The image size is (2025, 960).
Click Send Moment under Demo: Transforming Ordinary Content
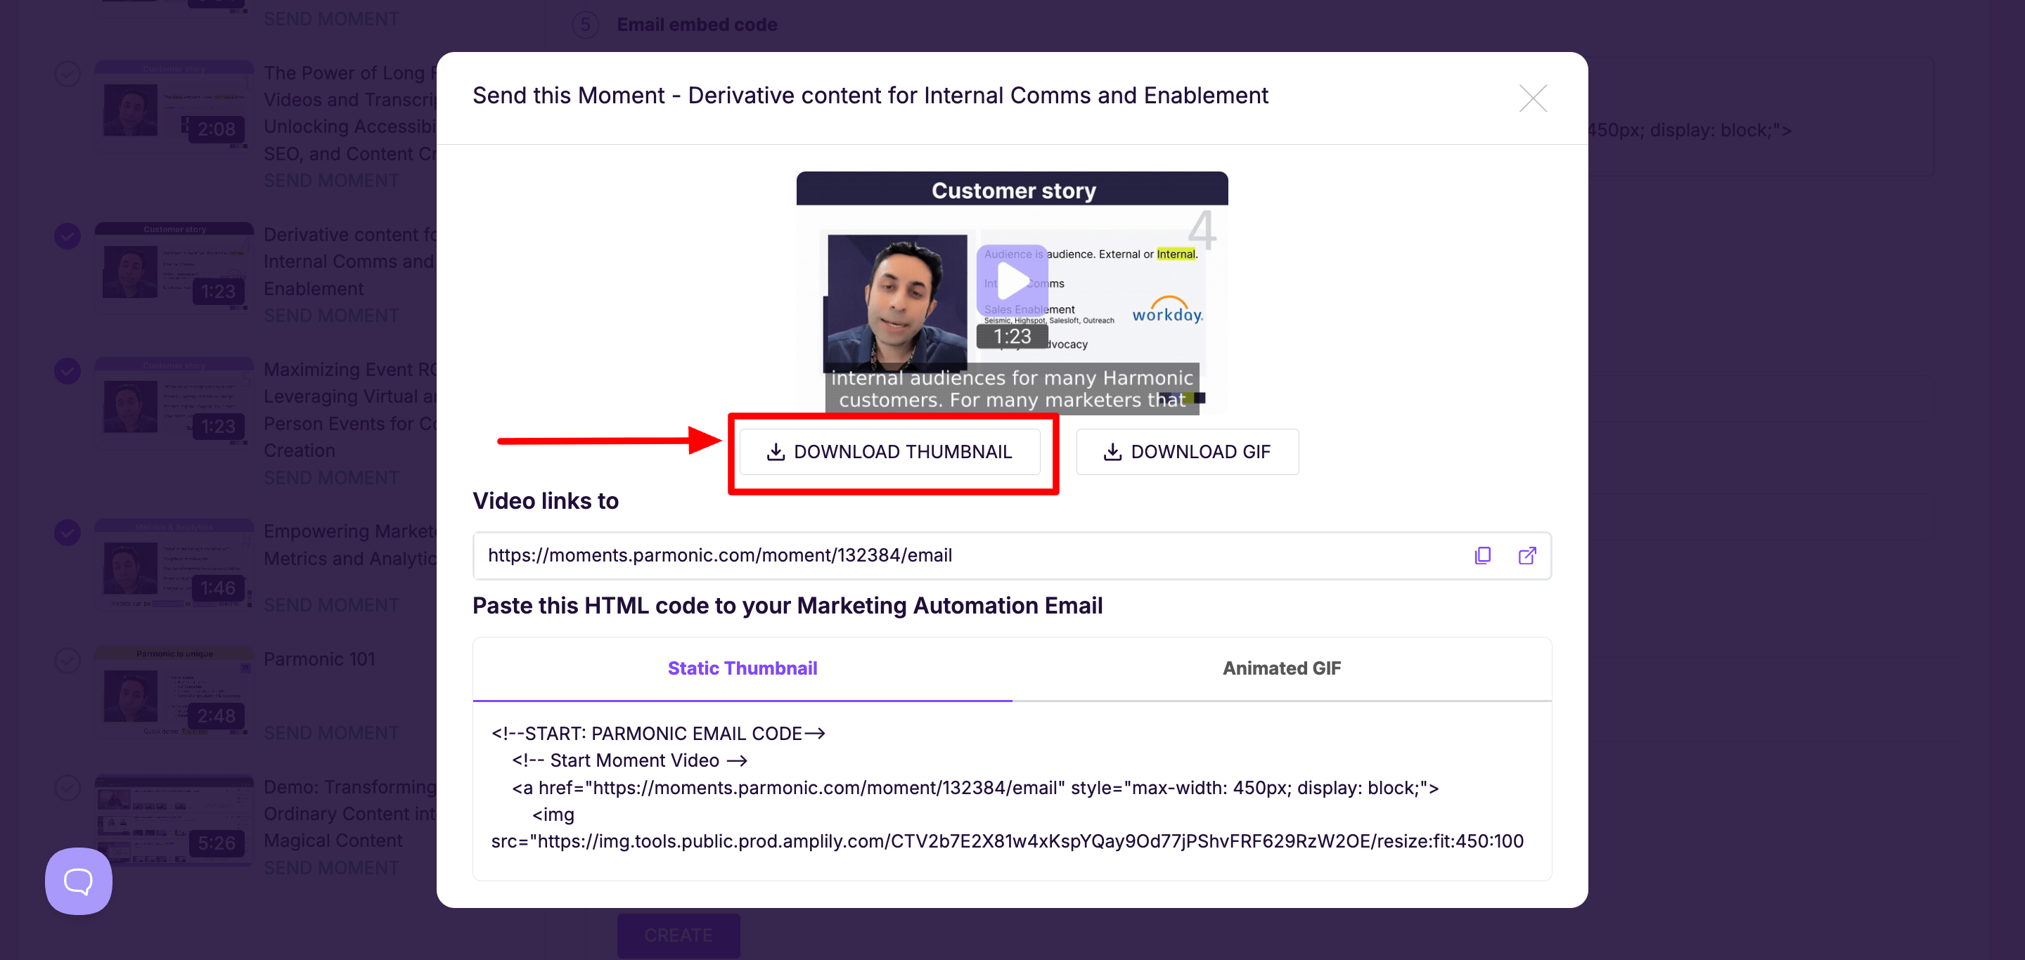(x=331, y=868)
